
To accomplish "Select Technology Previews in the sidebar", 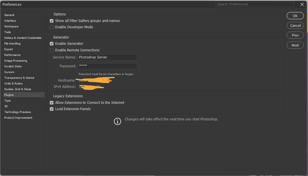I will click(x=17, y=112).
